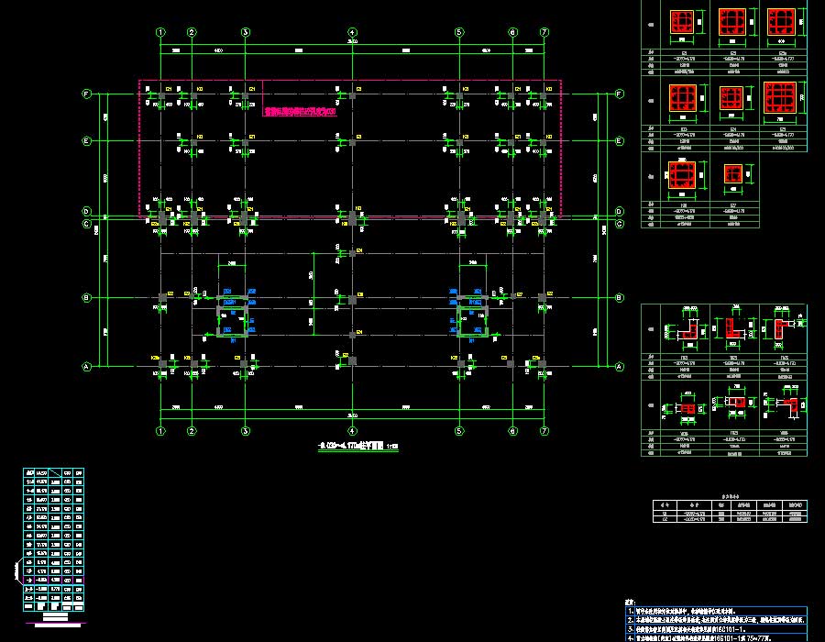Click axis bubble B on the left side
This screenshot has width=825, height=642.
[87, 298]
